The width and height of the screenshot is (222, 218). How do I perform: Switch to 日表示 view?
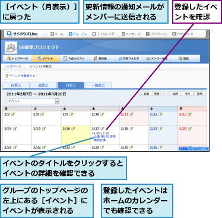click(16, 85)
